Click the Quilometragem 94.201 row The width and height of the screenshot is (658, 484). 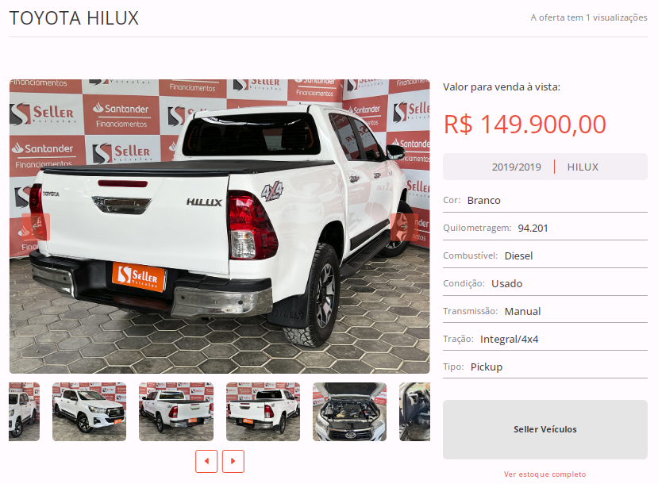tap(545, 229)
